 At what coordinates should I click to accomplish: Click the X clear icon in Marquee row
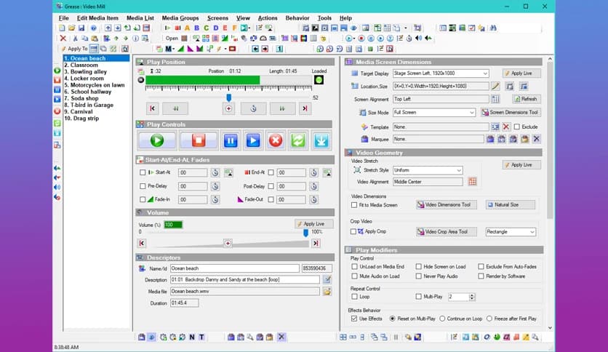[x=536, y=139]
